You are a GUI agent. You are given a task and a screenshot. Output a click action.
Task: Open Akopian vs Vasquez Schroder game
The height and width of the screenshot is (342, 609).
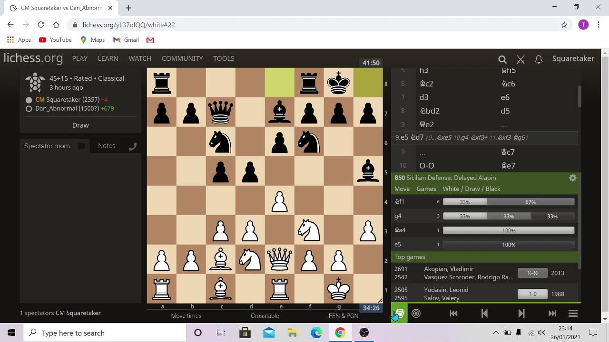coord(484,273)
